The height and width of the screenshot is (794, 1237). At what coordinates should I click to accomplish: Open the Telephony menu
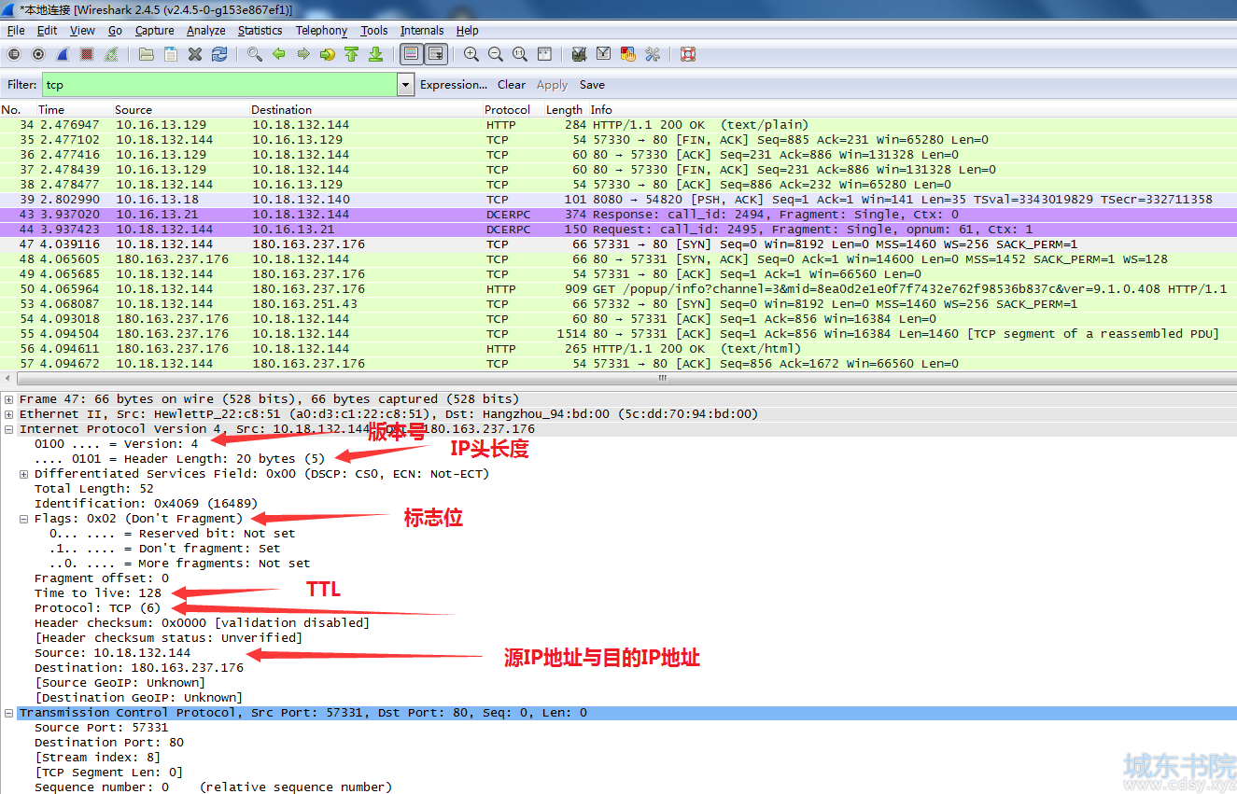pos(321,31)
